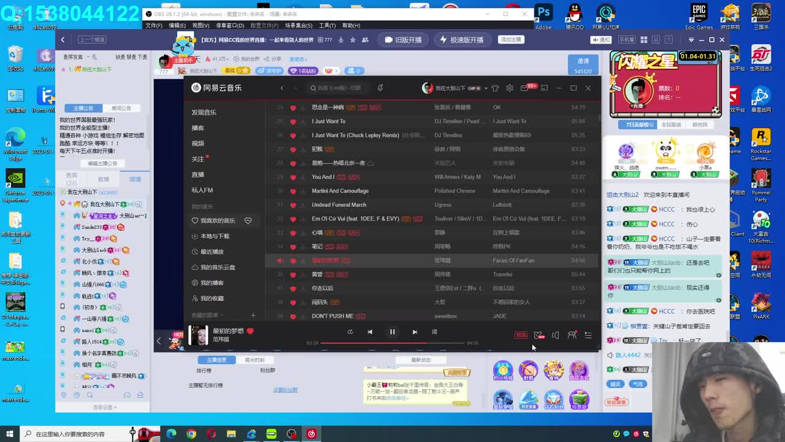Click 极速版开播 button

pos(462,40)
